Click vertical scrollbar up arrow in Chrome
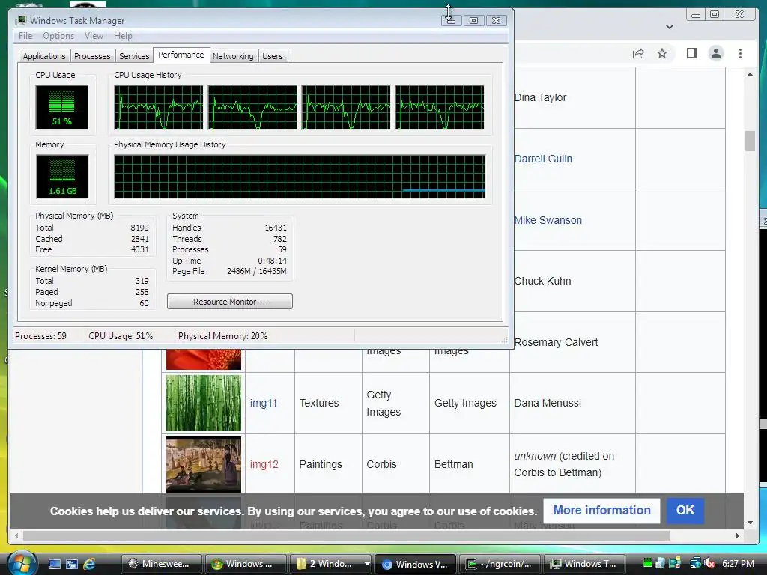The width and height of the screenshot is (767, 575). pos(750,74)
